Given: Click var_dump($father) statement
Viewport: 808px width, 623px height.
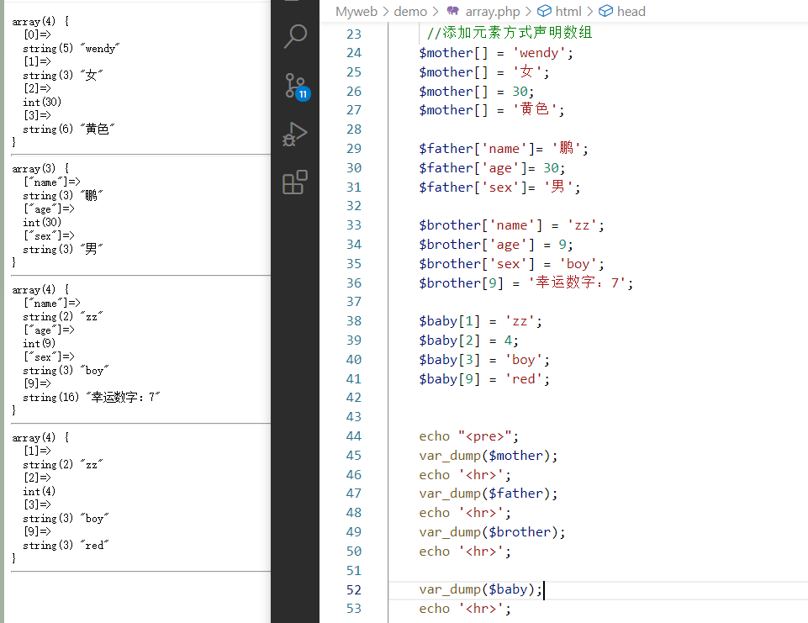Looking at the screenshot, I should pyautogui.click(x=488, y=494).
